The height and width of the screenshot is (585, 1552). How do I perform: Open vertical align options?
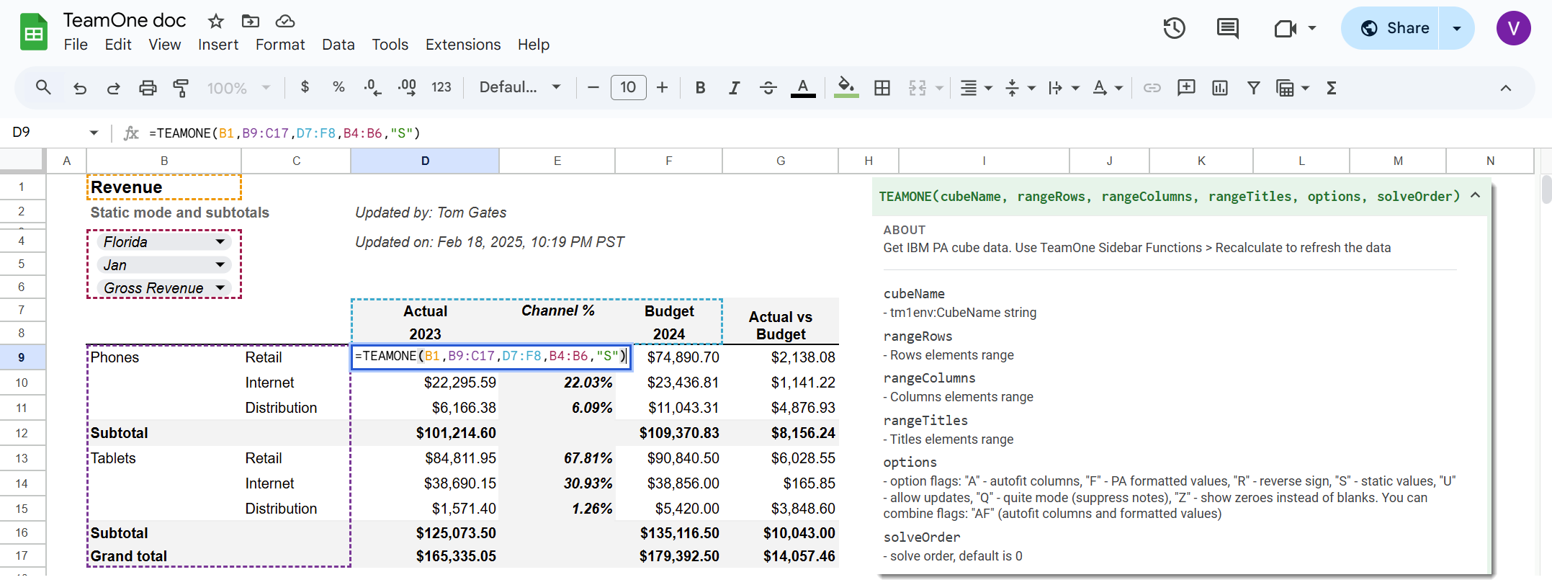point(1020,88)
